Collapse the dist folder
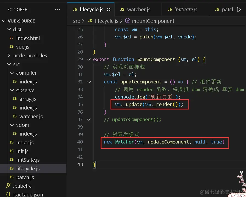The height and width of the screenshot is (197, 246). click(9, 29)
